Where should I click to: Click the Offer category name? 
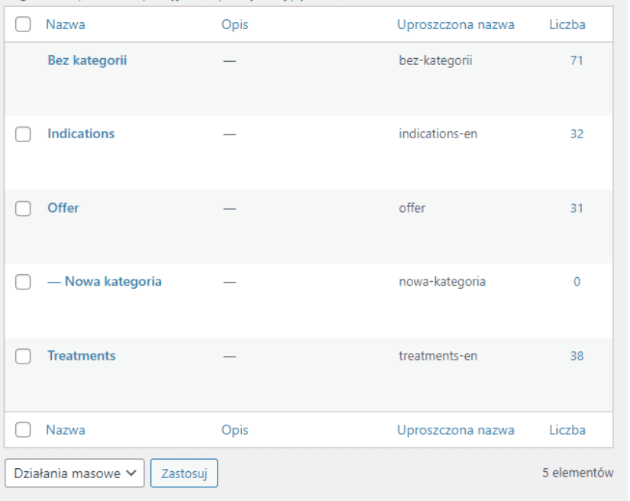tap(63, 208)
